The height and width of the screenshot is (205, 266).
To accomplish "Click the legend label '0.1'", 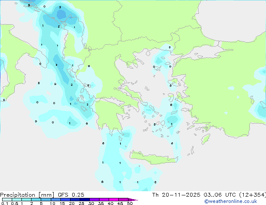I will [5, 203].
